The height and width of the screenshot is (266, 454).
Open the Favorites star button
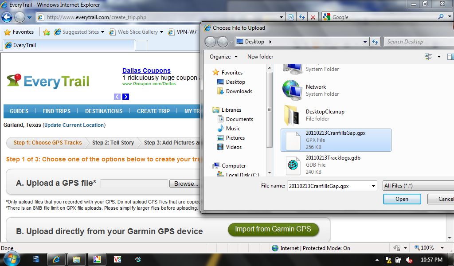click(x=19, y=32)
